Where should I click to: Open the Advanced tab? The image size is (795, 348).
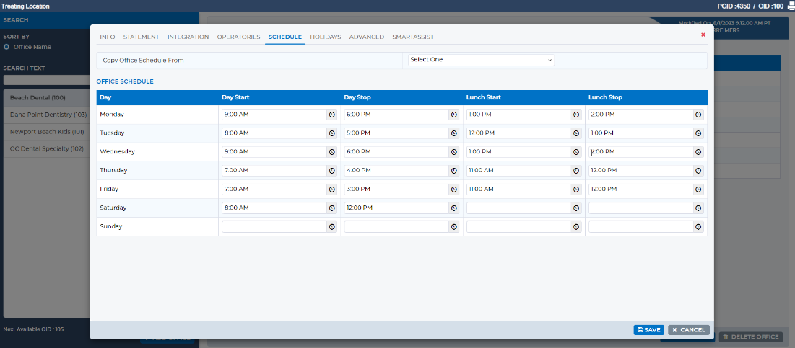pos(367,37)
